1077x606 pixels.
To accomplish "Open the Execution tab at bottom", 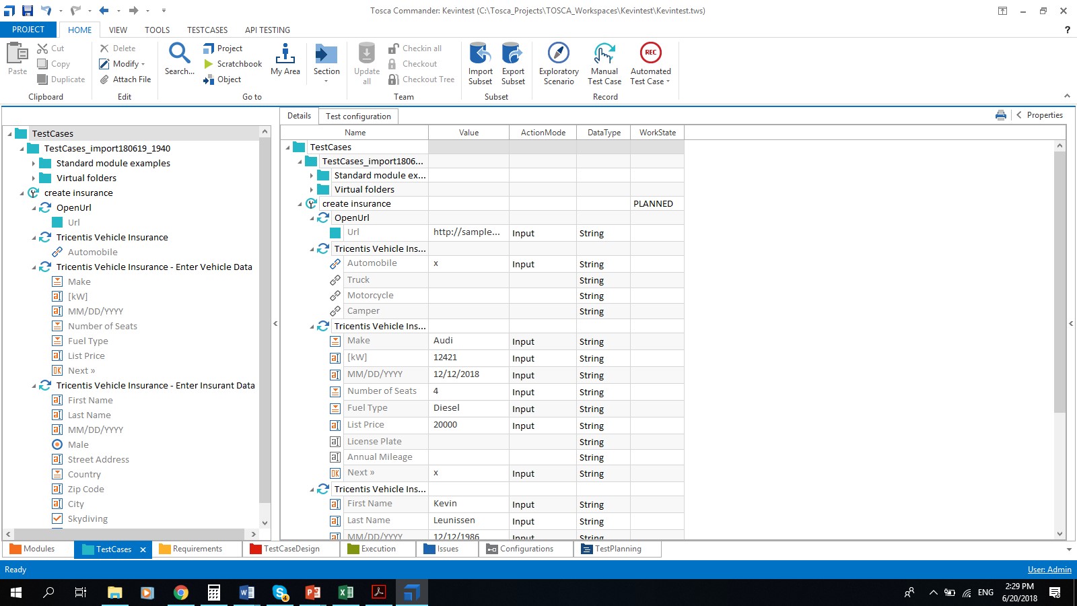I will [378, 549].
